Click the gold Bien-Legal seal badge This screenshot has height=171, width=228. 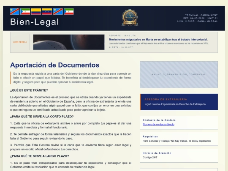tap(130, 18)
